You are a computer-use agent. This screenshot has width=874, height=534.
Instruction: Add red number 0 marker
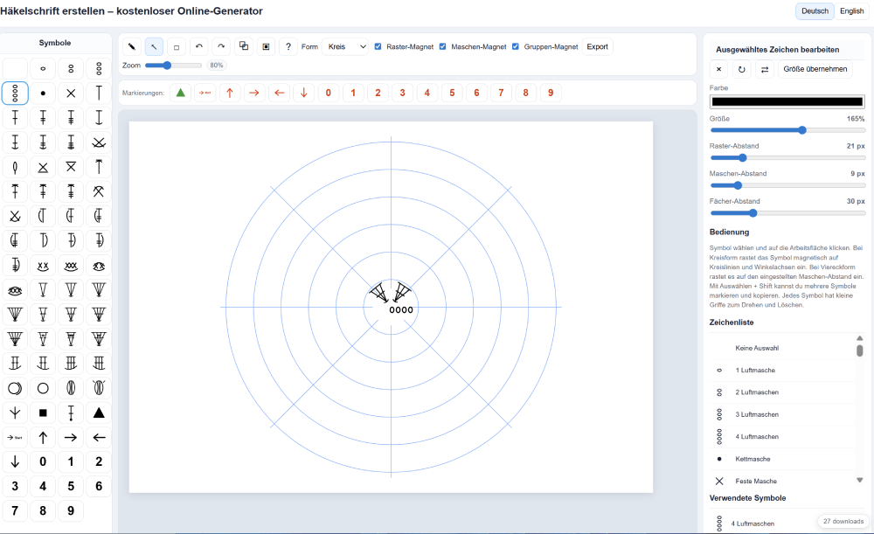(x=329, y=93)
